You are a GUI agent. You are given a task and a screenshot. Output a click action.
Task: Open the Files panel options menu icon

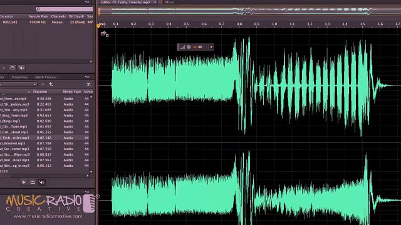(88, 2)
